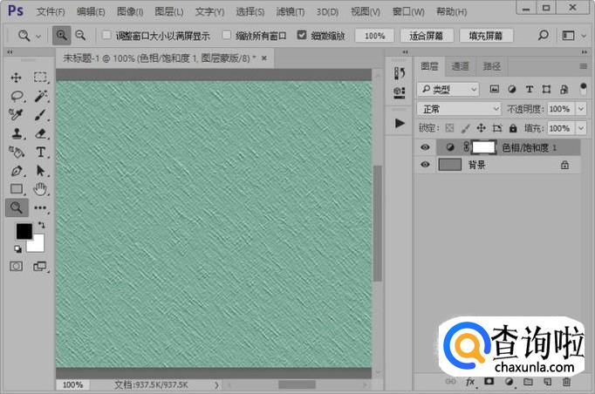Click the foreground black color swatch
The width and height of the screenshot is (595, 394).
tap(24, 231)
